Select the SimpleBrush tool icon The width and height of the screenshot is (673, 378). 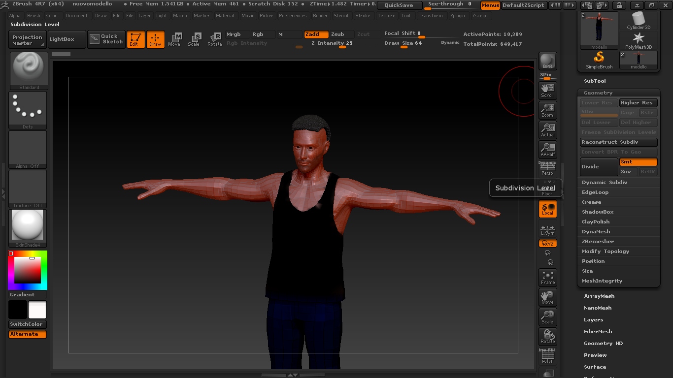click(x=599, y=60)
